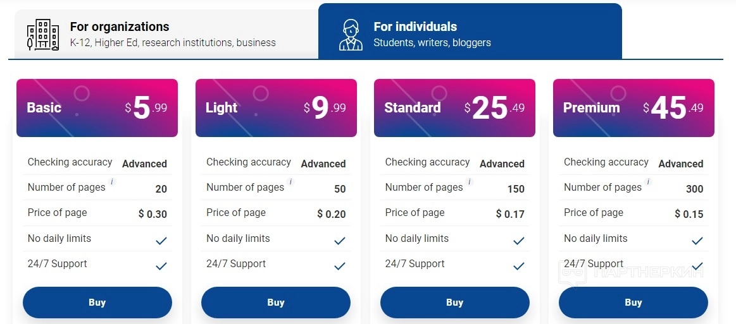Click the individuals person icon
The width and height of the screenshot is (736, 324).
tap(351, 35)
